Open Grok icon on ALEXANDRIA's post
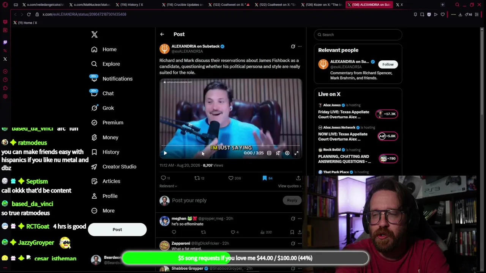486x273 pixels. click(x=293, y=46)
